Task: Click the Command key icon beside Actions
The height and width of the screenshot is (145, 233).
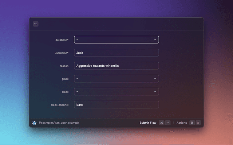Action: pos(192,123)
